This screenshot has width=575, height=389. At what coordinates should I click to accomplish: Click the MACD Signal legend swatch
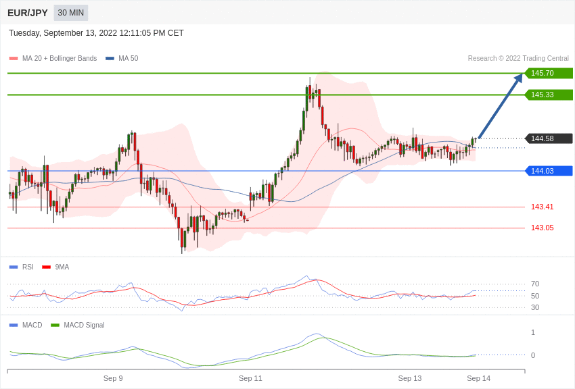click(x=55, y=326)
